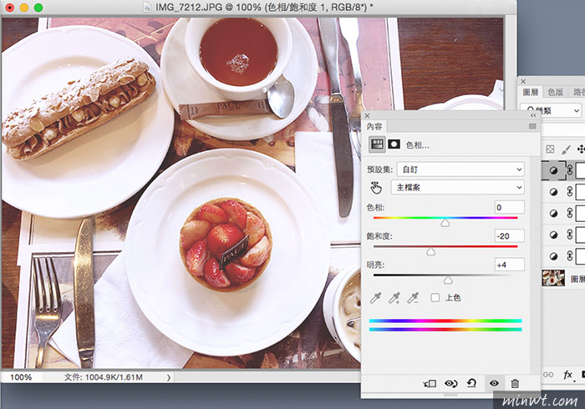Open the 種類 layer filter dropdown
The height and width of the screenshot is (409, 585).
tap(551, 111)
